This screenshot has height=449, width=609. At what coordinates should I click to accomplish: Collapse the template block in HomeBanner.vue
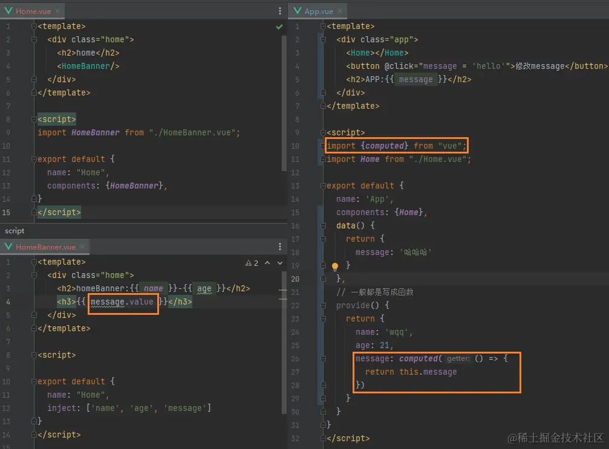tap(34, 262)
